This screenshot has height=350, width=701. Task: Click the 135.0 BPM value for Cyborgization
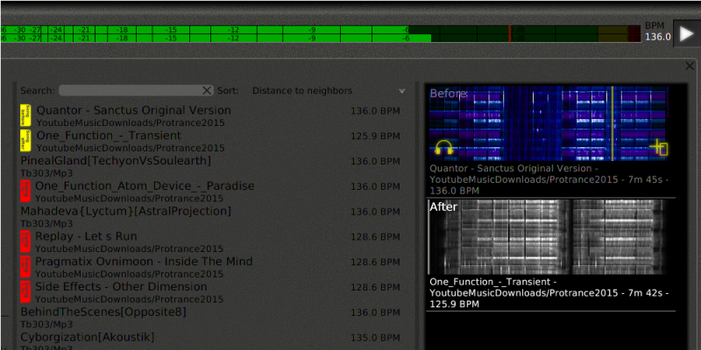tap(375, 338)
